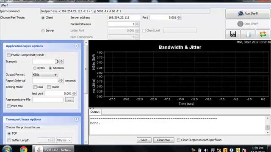Click the output area scrollbar thumb
The width and height of the screenshot is (271, 152).
tap(268, 128)
